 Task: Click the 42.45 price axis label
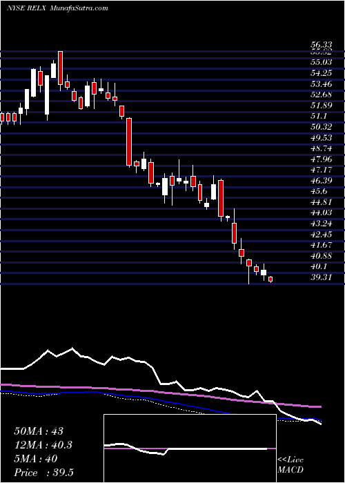322,235
